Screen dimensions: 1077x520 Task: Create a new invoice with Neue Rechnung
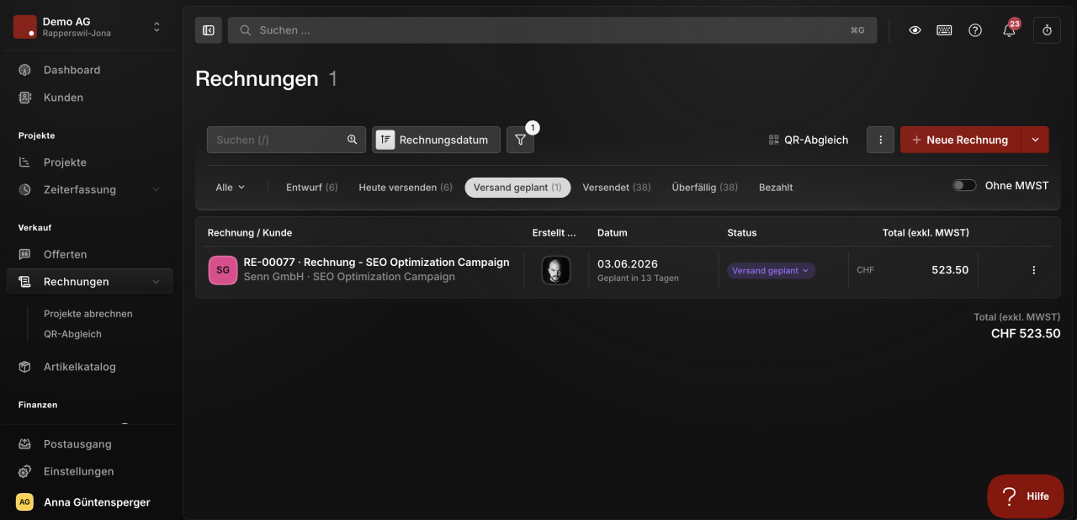click(x=960, y=140)
